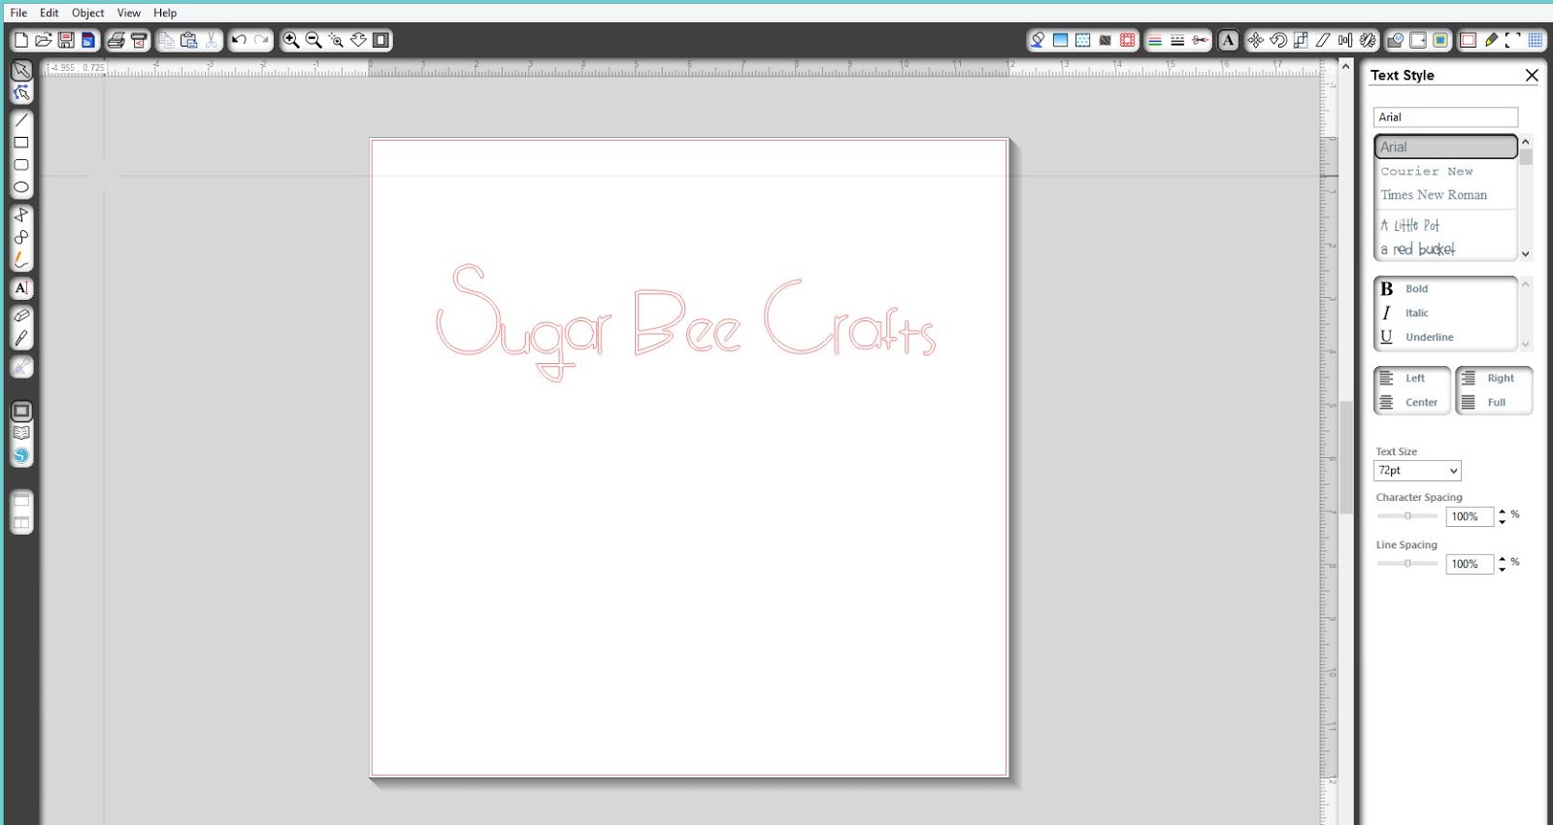Open the Help menu
The image size is (1553, 825).
165,13
